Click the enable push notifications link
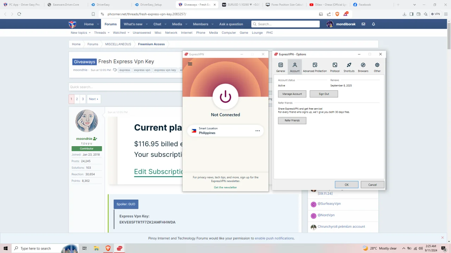Screen dimensions: 451x253 [274, 238]
